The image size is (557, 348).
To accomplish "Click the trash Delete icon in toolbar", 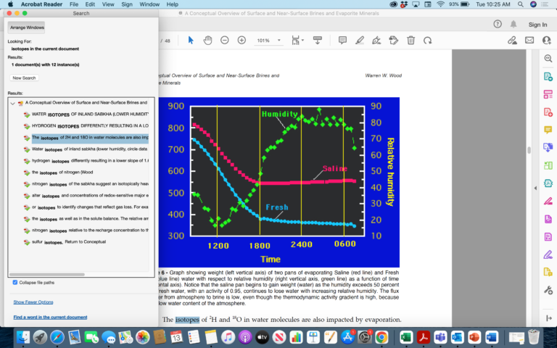I will pyautogui.click(x=410, y=41).
